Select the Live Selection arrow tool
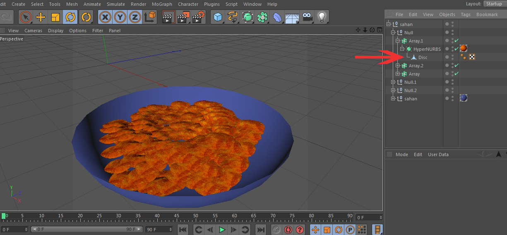The image size is (507, 235). [26, 17]
